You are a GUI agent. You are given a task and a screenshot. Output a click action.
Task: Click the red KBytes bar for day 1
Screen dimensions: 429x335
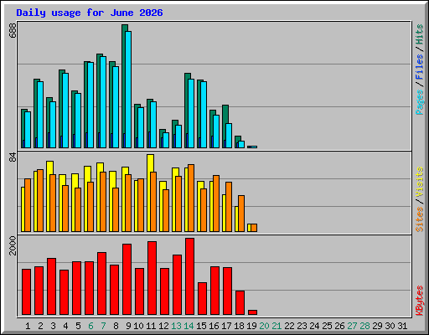pyautogui.click(x=26, y=291)
